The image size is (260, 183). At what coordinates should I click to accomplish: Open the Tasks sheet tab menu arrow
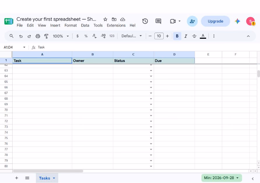54,178
